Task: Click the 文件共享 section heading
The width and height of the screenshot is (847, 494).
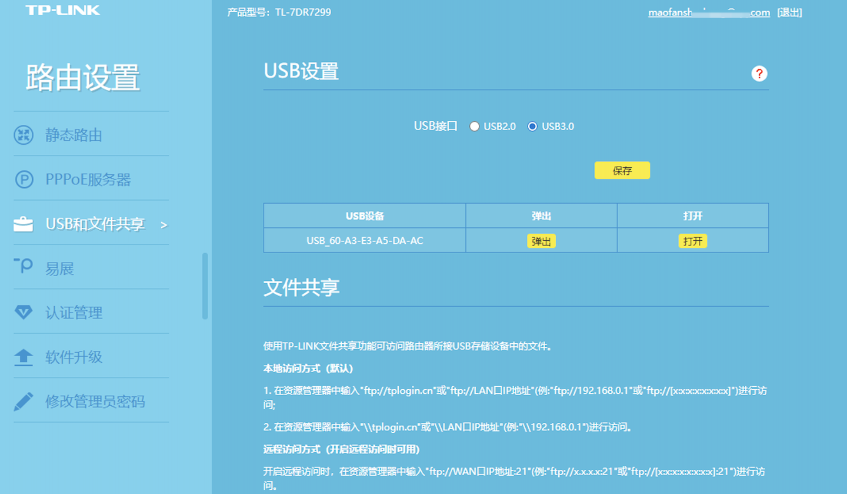Action: [301, 287]
